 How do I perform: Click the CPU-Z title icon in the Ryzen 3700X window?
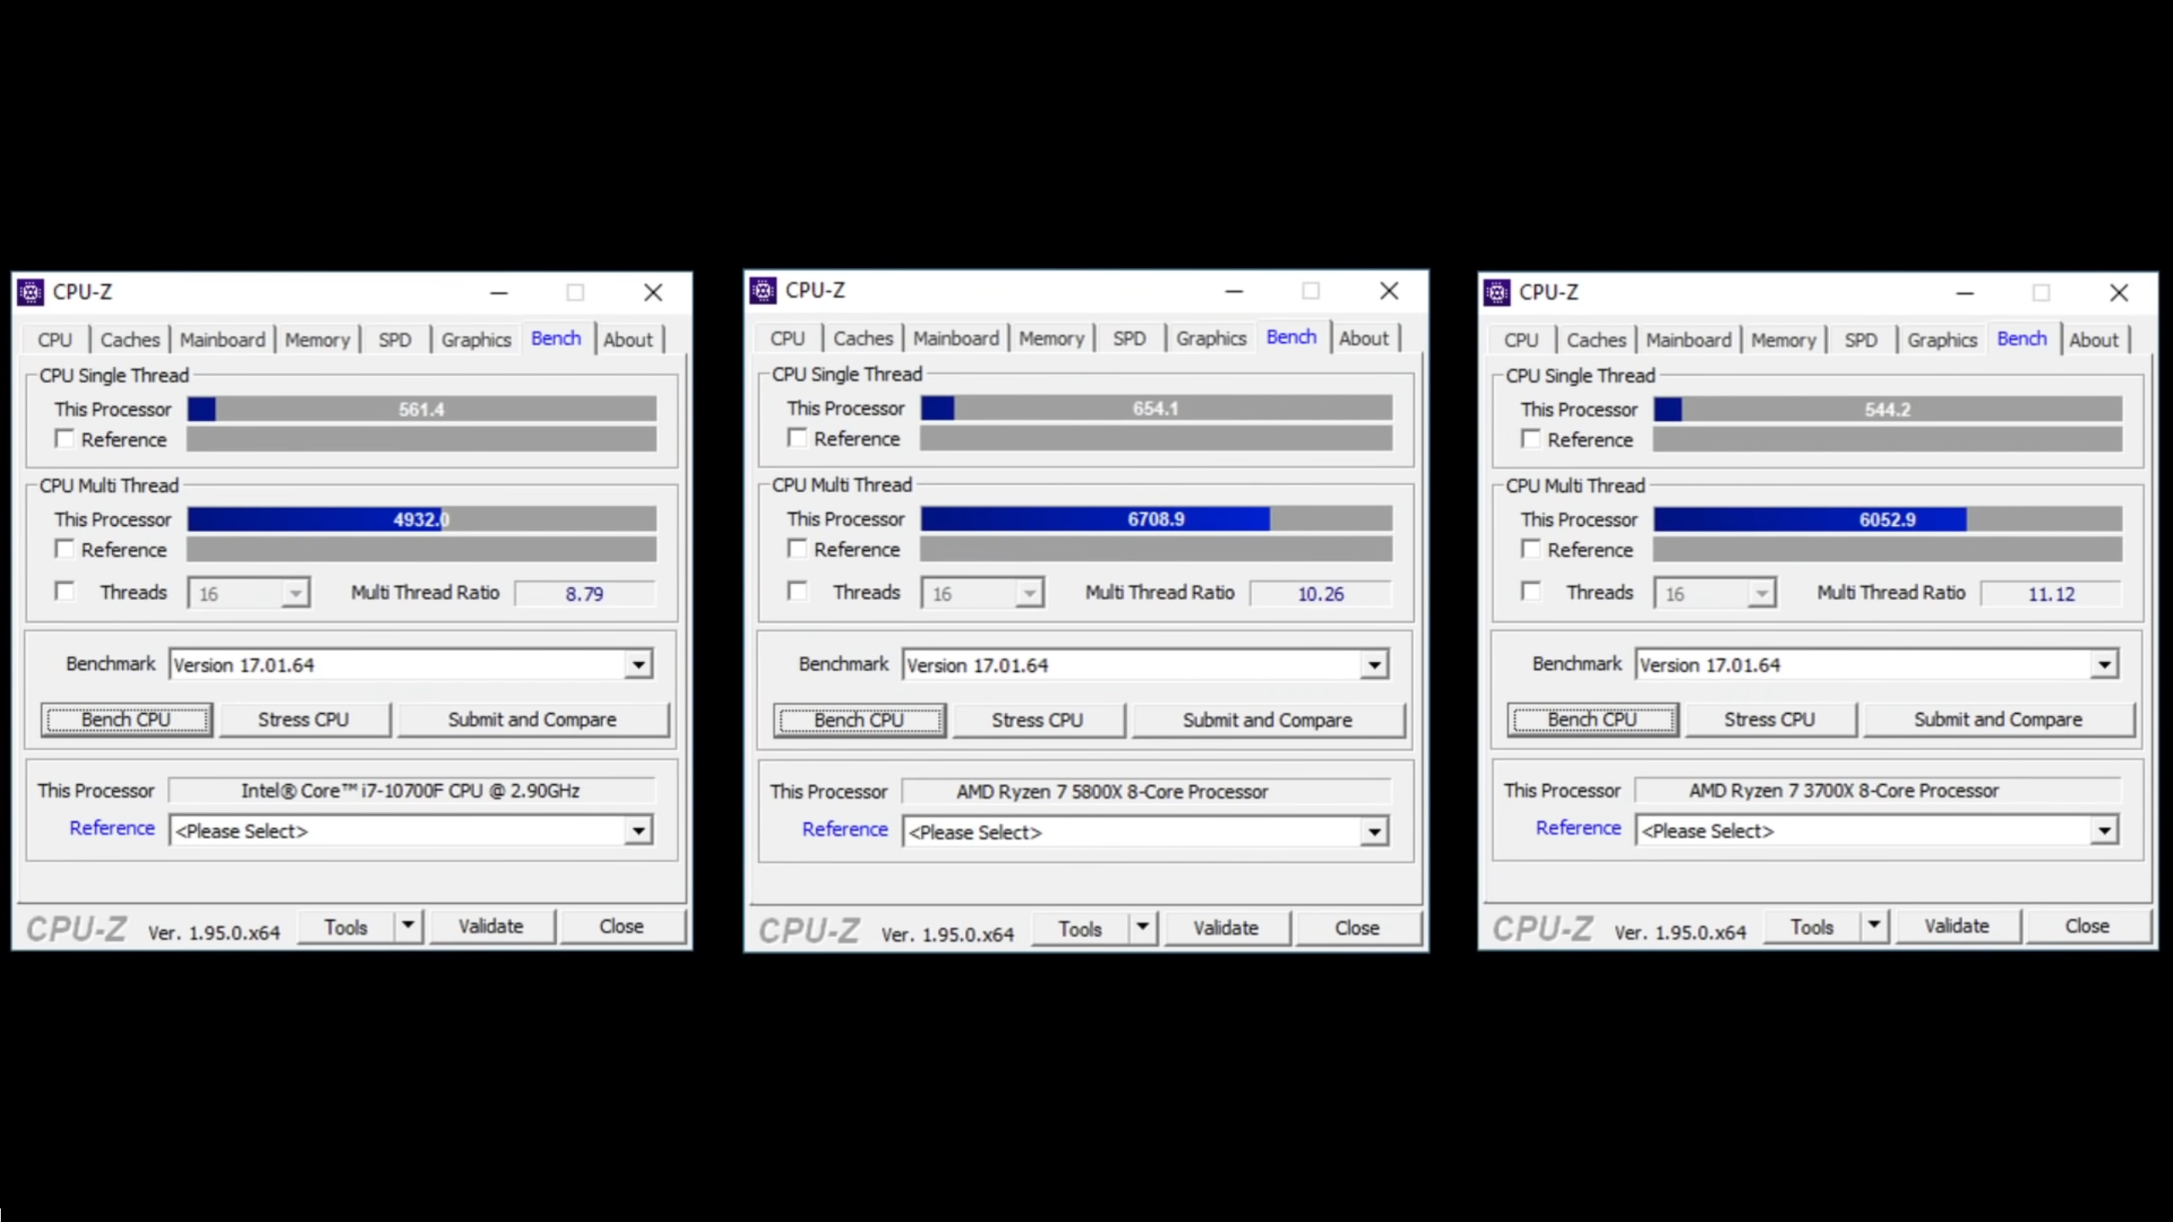[1496, 293]
